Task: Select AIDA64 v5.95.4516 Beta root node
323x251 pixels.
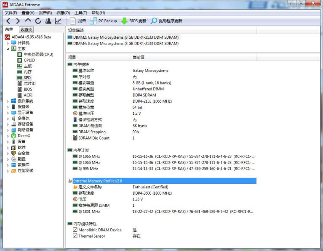Action: coord(31,37)
